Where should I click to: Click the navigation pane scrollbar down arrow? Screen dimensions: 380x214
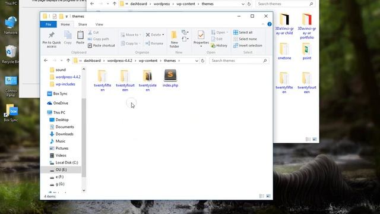[x=84, y=190]
